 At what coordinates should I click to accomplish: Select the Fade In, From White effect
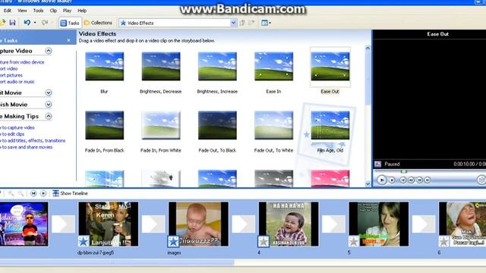161,125
